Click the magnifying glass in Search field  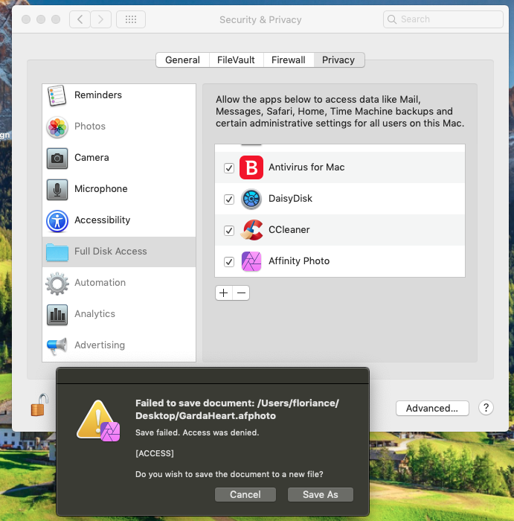(x=392, y=19)
